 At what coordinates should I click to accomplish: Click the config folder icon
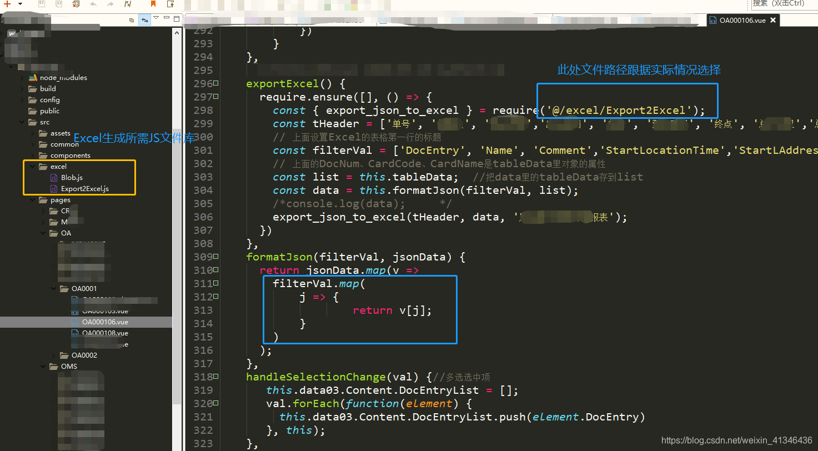(33, 100)
